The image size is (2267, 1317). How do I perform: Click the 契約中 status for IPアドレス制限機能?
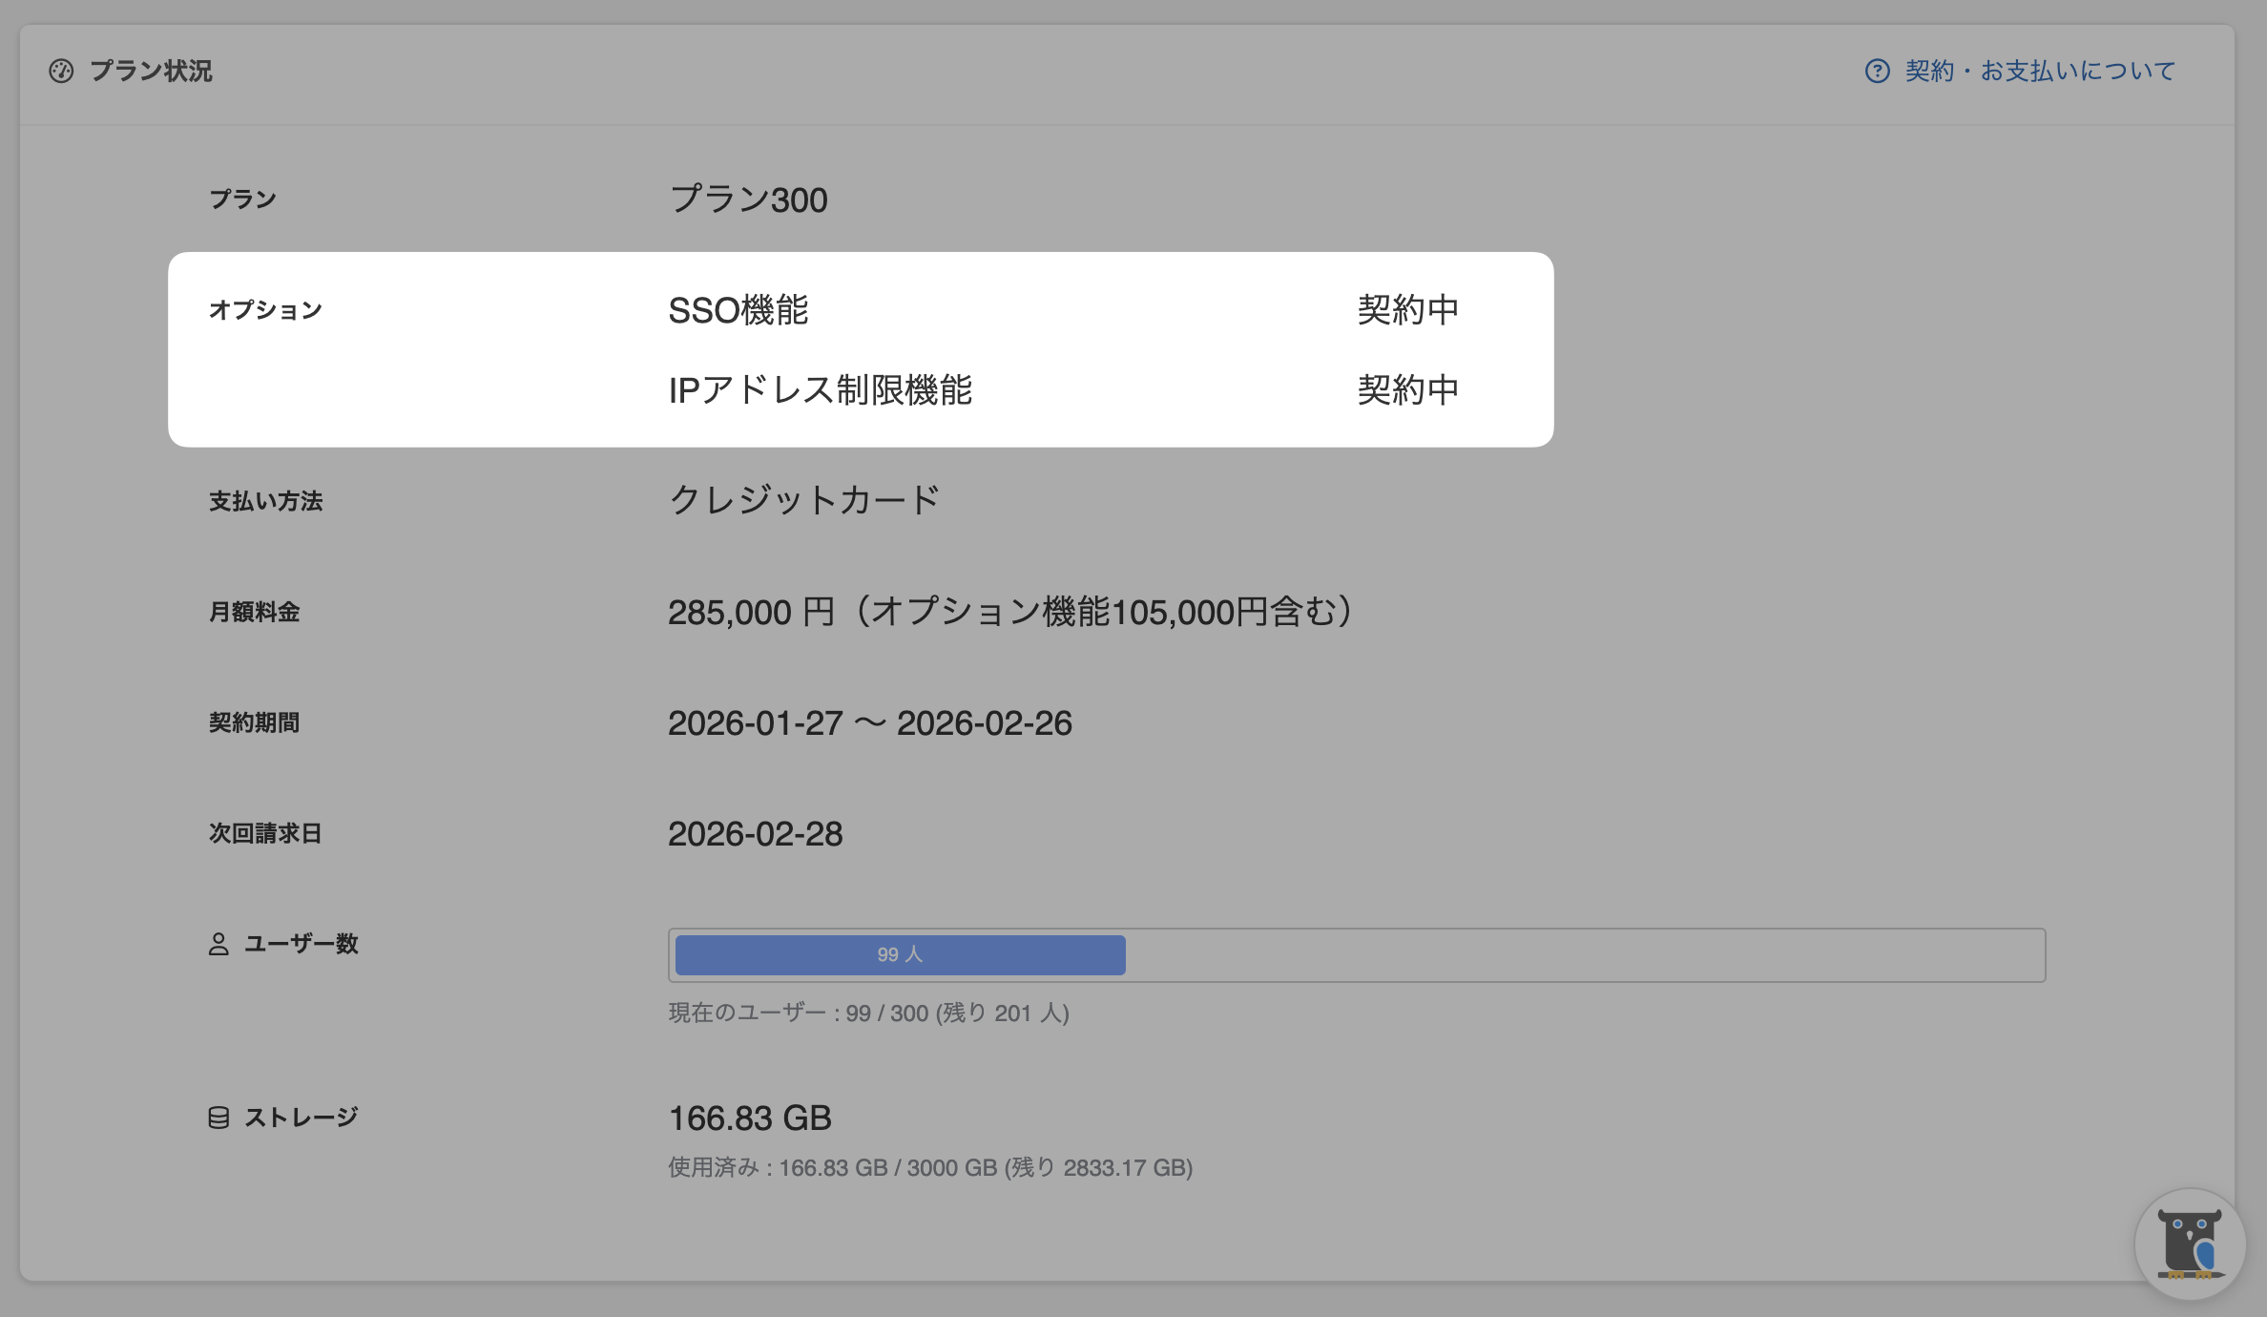tap(1408, 390)
